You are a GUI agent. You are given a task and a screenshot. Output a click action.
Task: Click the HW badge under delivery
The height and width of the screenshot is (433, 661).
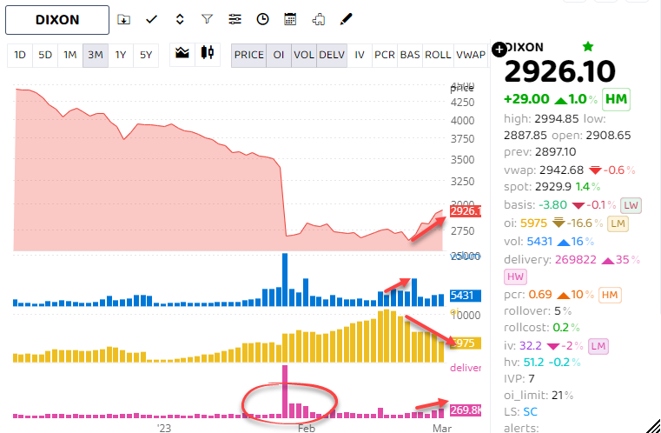(x=515, y=276)
